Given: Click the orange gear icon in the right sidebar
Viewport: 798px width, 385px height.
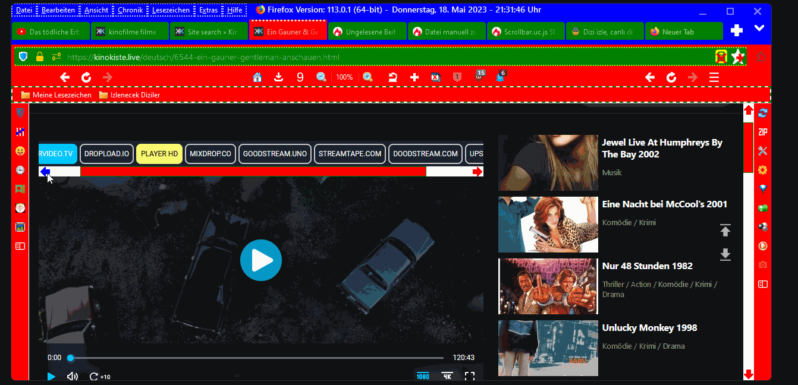Looking at the screenshot, I should click(x=763, y=169).
